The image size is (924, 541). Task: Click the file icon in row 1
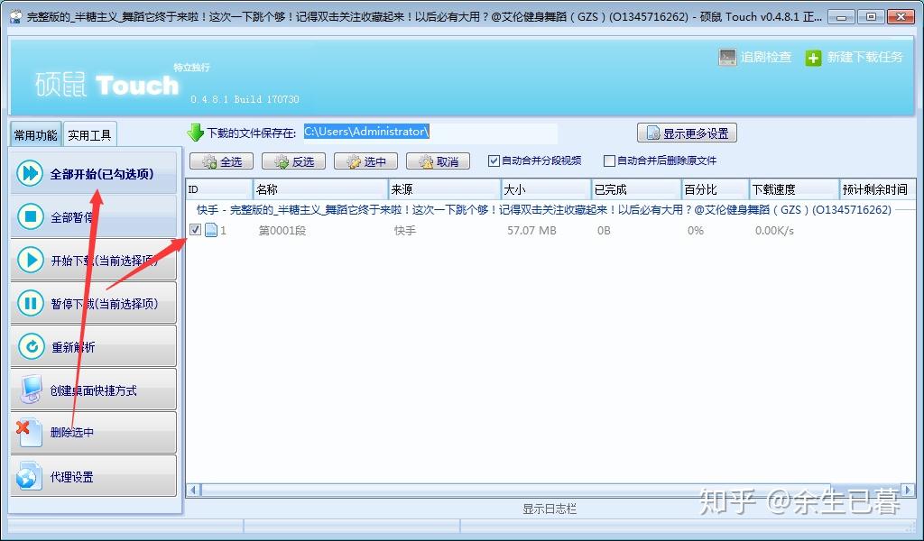211,230
